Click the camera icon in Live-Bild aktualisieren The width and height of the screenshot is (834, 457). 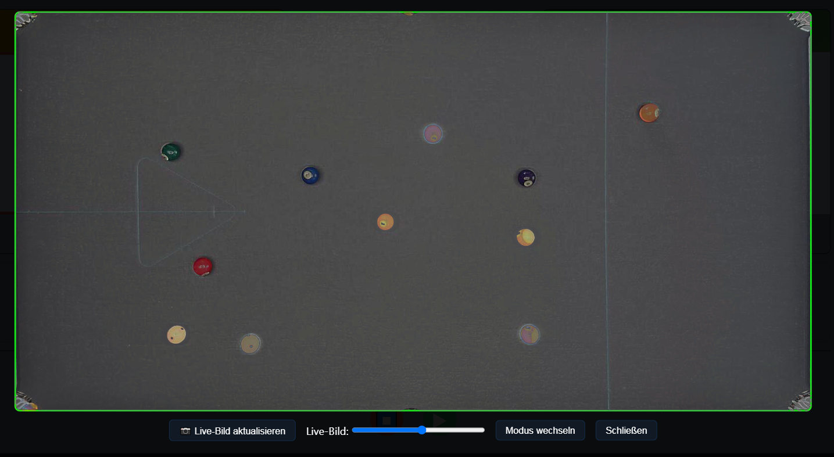pos(185,431)
